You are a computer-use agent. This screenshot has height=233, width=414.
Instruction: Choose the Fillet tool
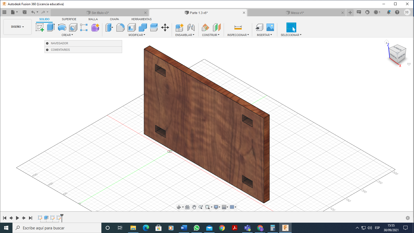coord(120,27)
